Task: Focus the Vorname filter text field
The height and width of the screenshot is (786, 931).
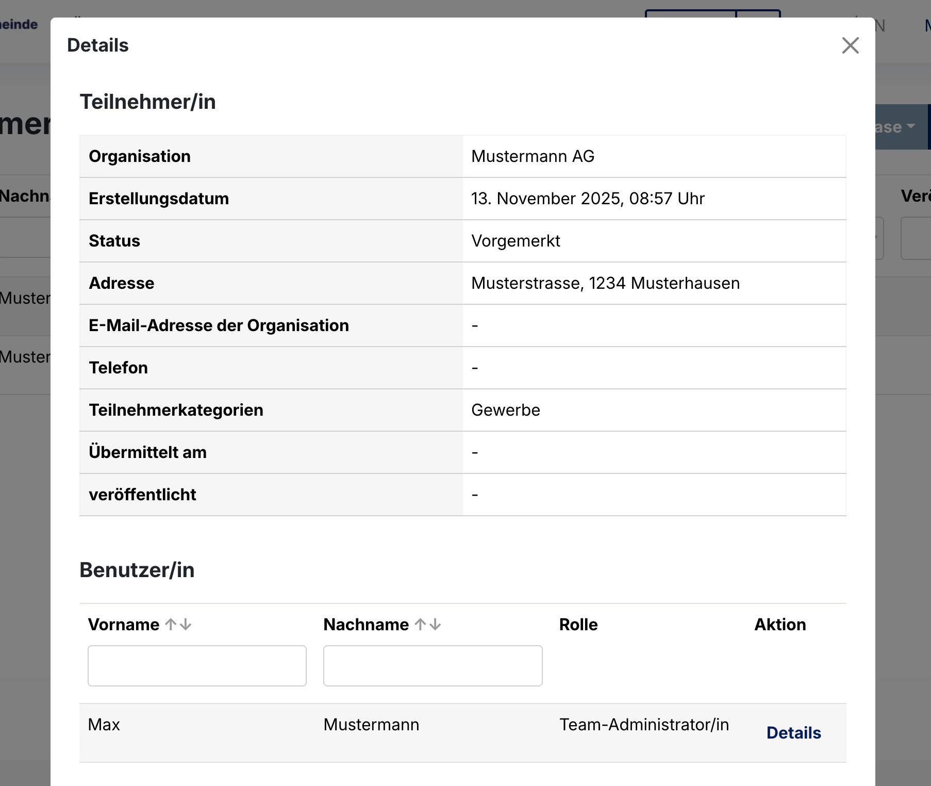Action: 197,666
